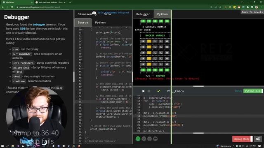The height and width of the screenshot is (148, 264).
Task: Select the Python tab beside Source
Action: click(x=100, y=23)
